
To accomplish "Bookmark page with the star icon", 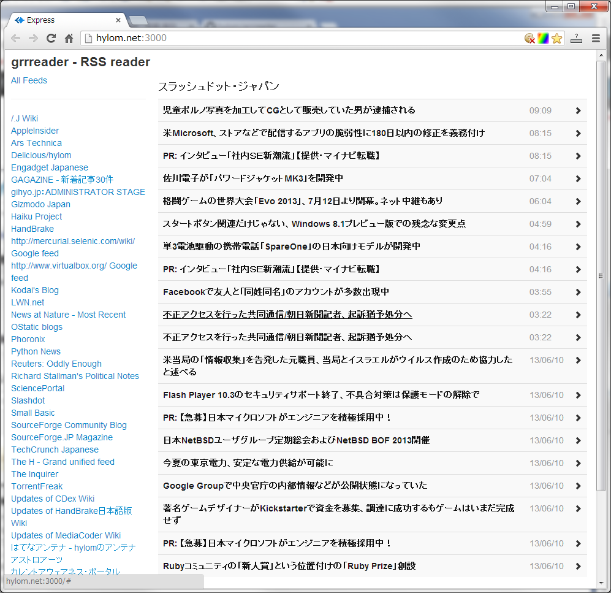I will pyautogui.click(x=556, y=38).
